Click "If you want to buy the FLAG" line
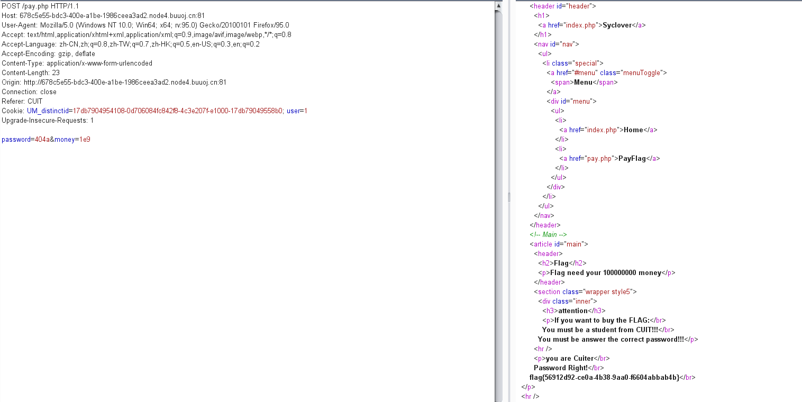This screenshot has height=402, width=802. pos(604,321)
